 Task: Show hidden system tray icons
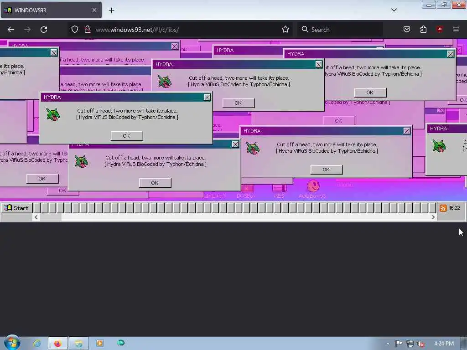[388, 344]
